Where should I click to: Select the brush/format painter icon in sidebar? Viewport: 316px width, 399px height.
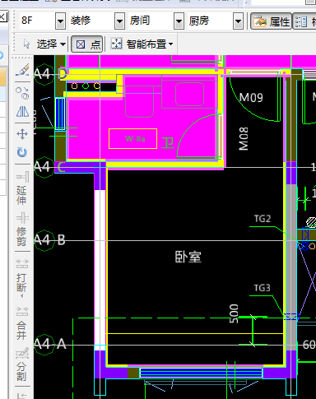point(22,70)
